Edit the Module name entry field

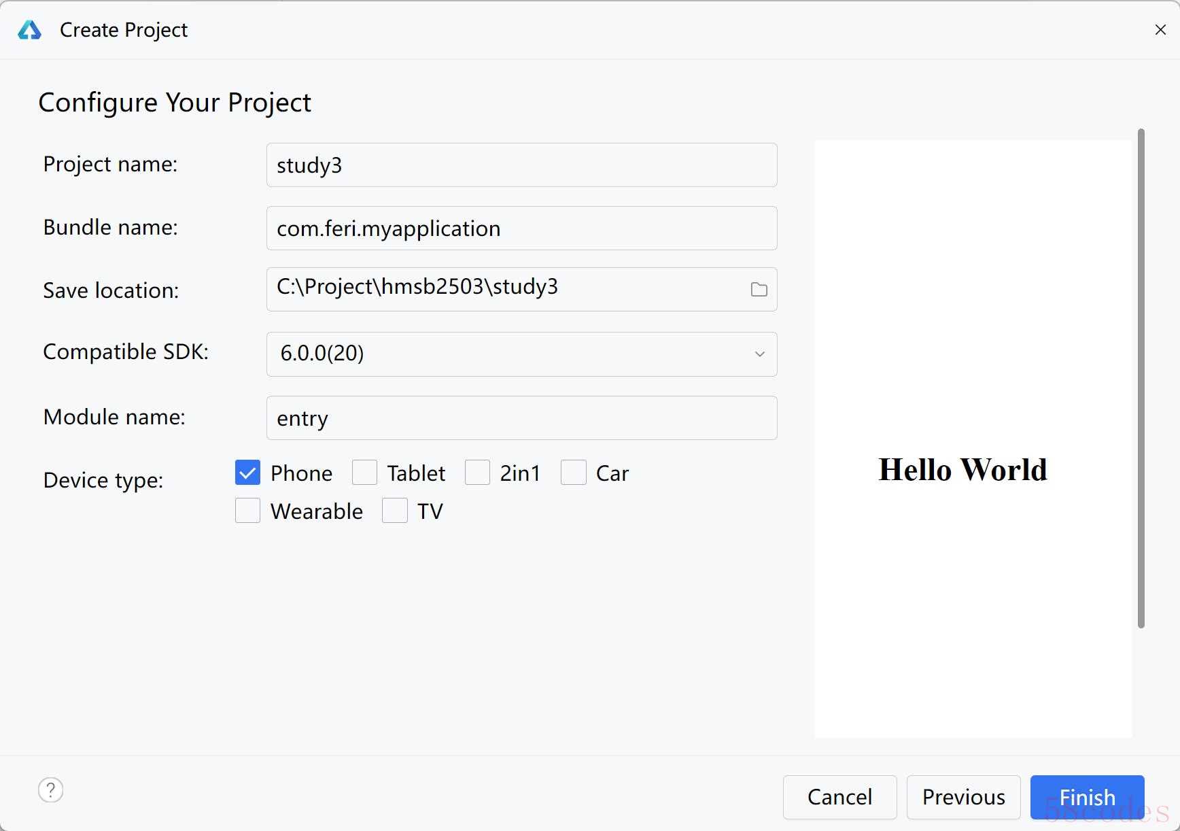(521, 418)
